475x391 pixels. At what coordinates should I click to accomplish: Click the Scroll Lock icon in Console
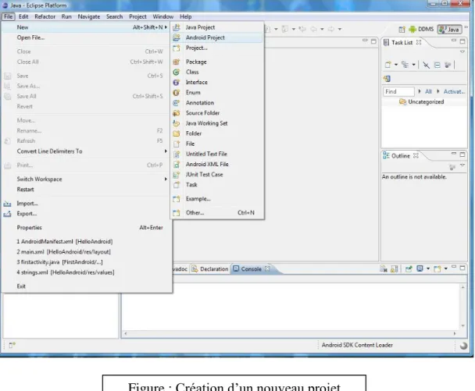tap(394, 268)
